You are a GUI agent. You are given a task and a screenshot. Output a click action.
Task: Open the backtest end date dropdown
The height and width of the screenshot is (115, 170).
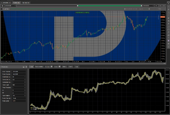point(148,6)
